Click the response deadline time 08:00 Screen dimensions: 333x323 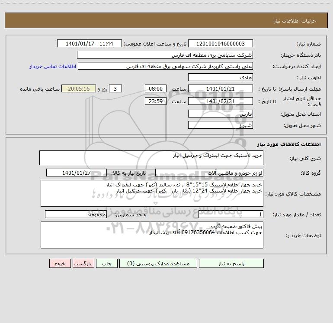point(156,88)
